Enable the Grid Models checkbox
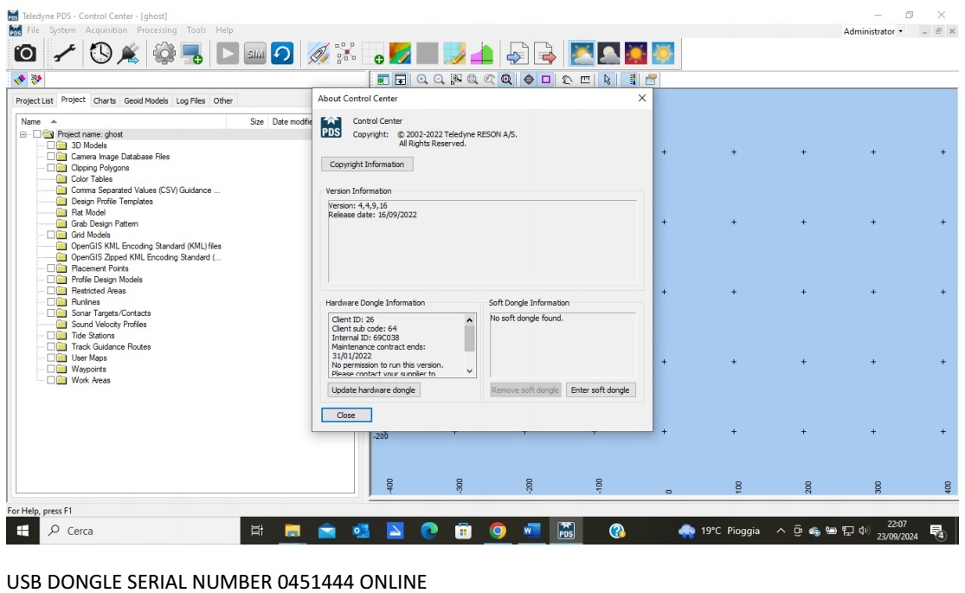This screenshot has height=593, width=965. coord(50,235)
